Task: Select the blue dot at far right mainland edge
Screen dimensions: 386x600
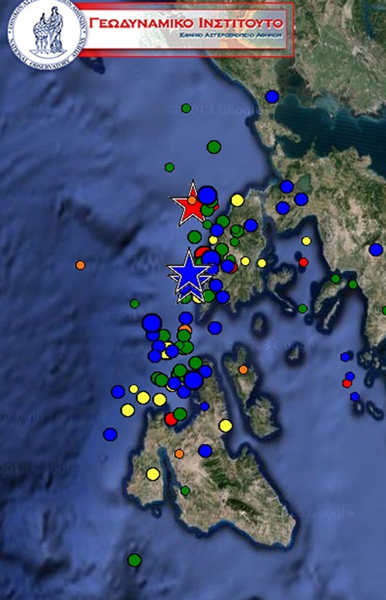Action: click(375, 250)
